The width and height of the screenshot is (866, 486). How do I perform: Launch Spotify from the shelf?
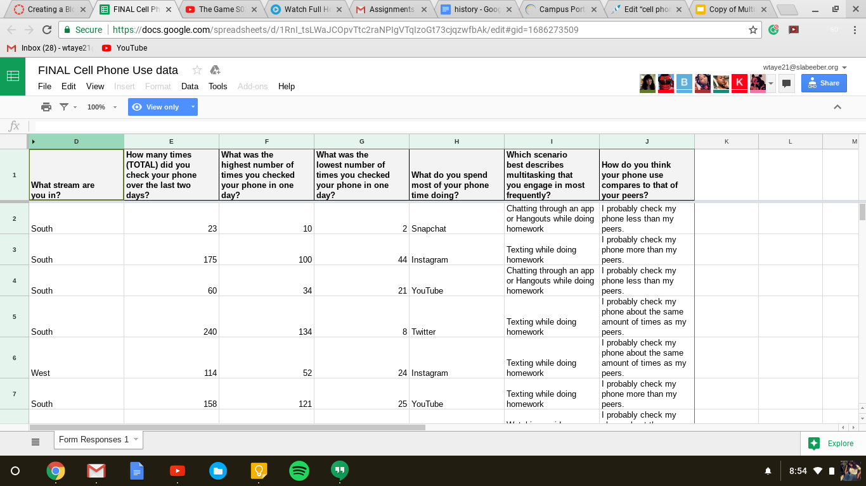tap(299, 471)
